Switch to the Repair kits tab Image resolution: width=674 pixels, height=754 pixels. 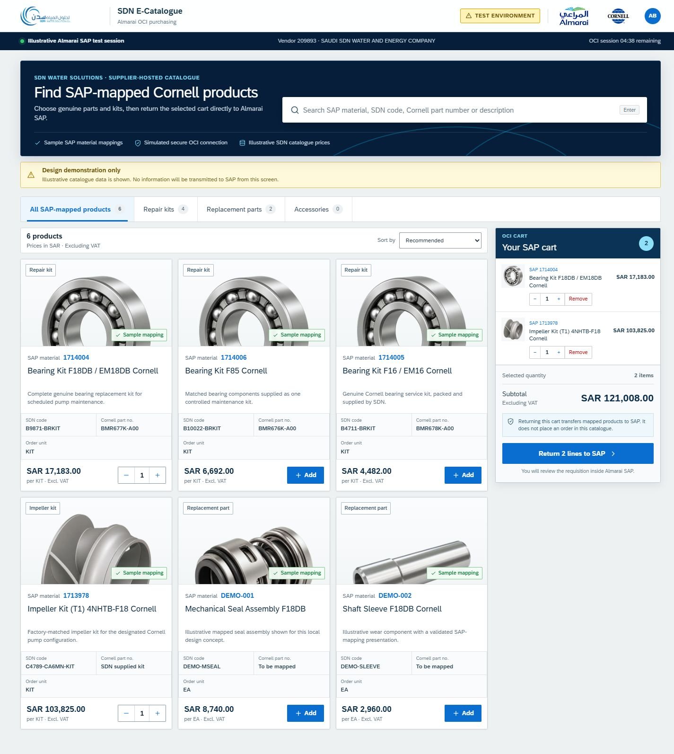point(166,209)
